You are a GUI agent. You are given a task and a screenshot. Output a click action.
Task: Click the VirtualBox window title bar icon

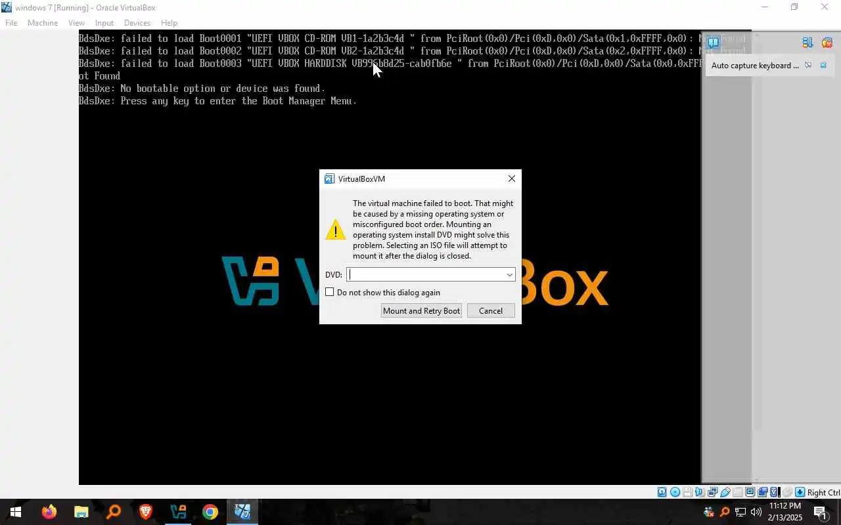click(7, 7)
